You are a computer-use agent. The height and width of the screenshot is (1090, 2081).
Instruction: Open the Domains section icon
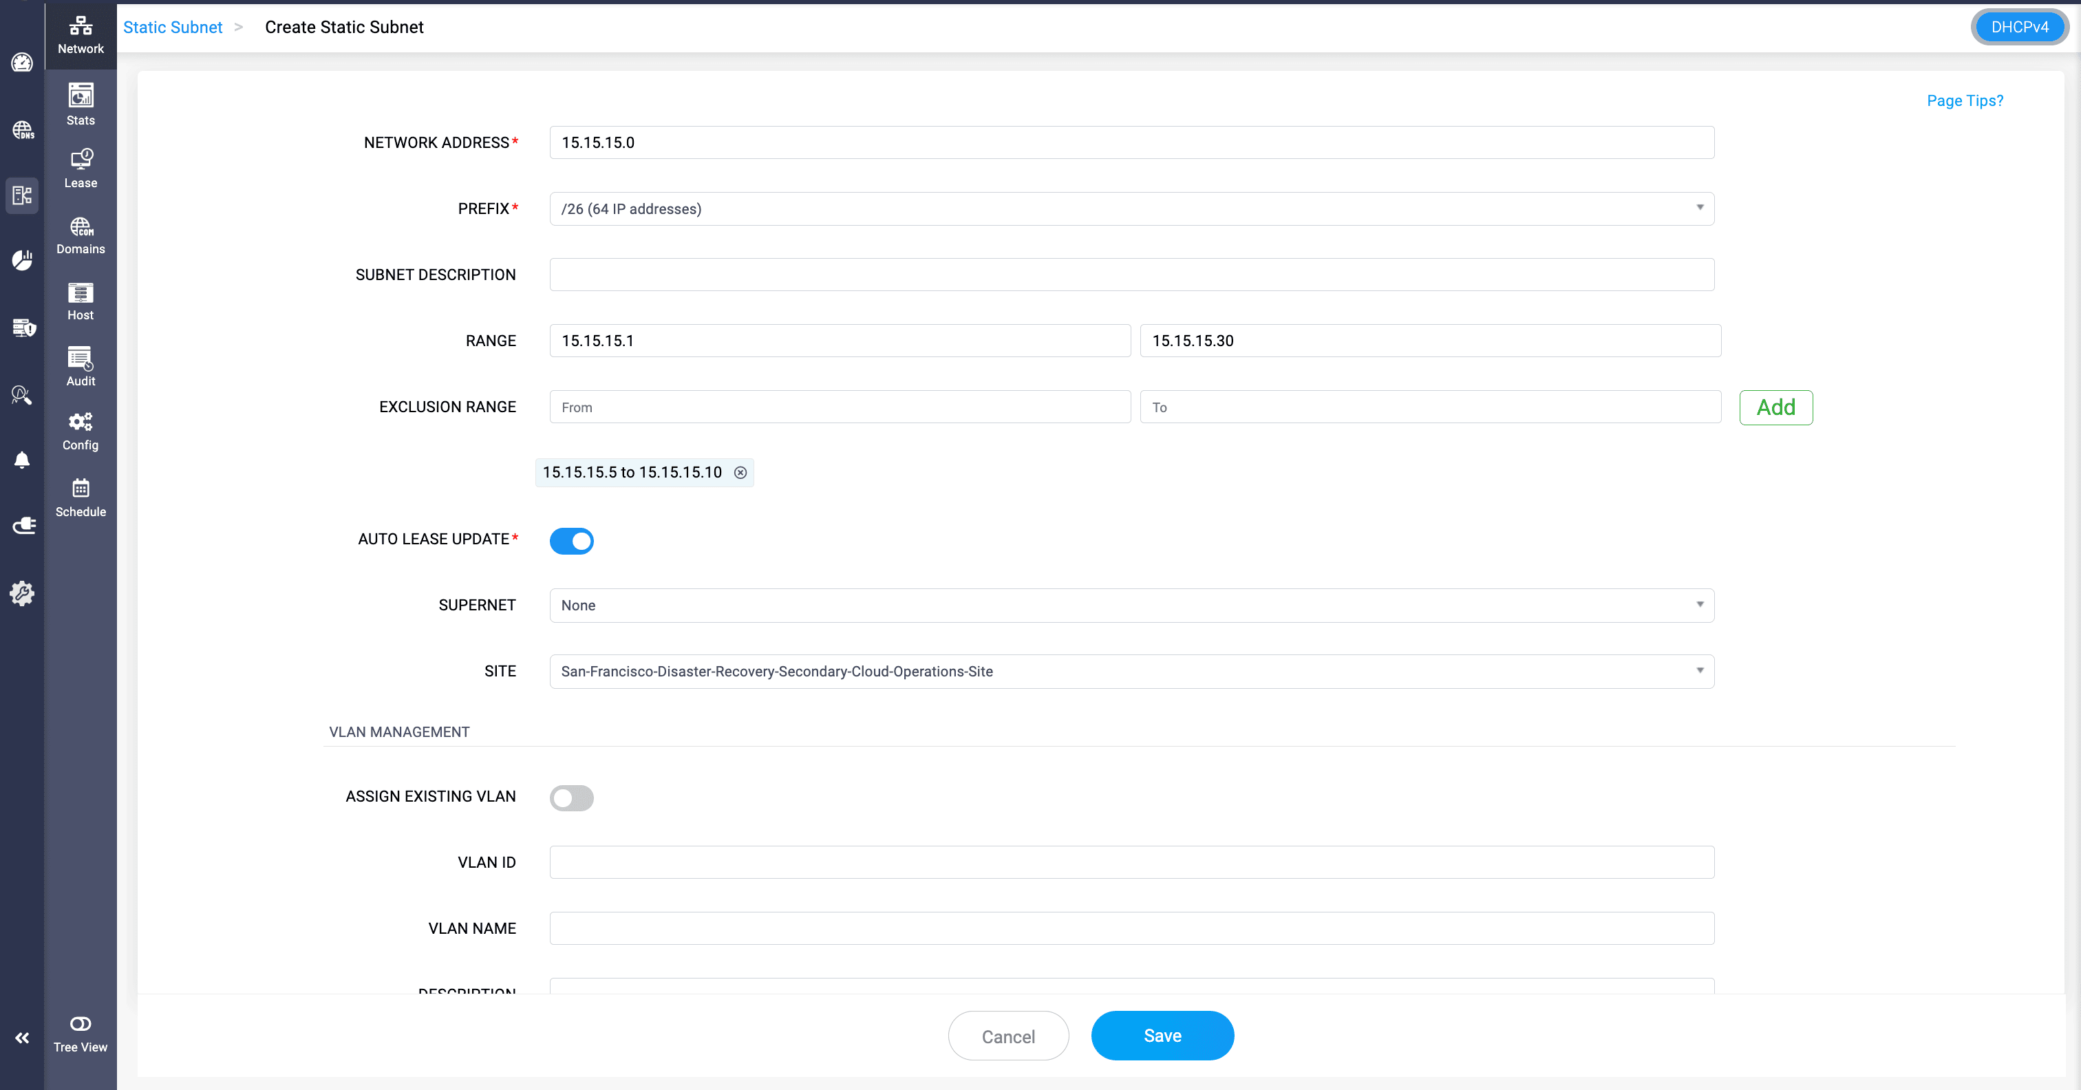pyautogui.click(x=80, y=226)
